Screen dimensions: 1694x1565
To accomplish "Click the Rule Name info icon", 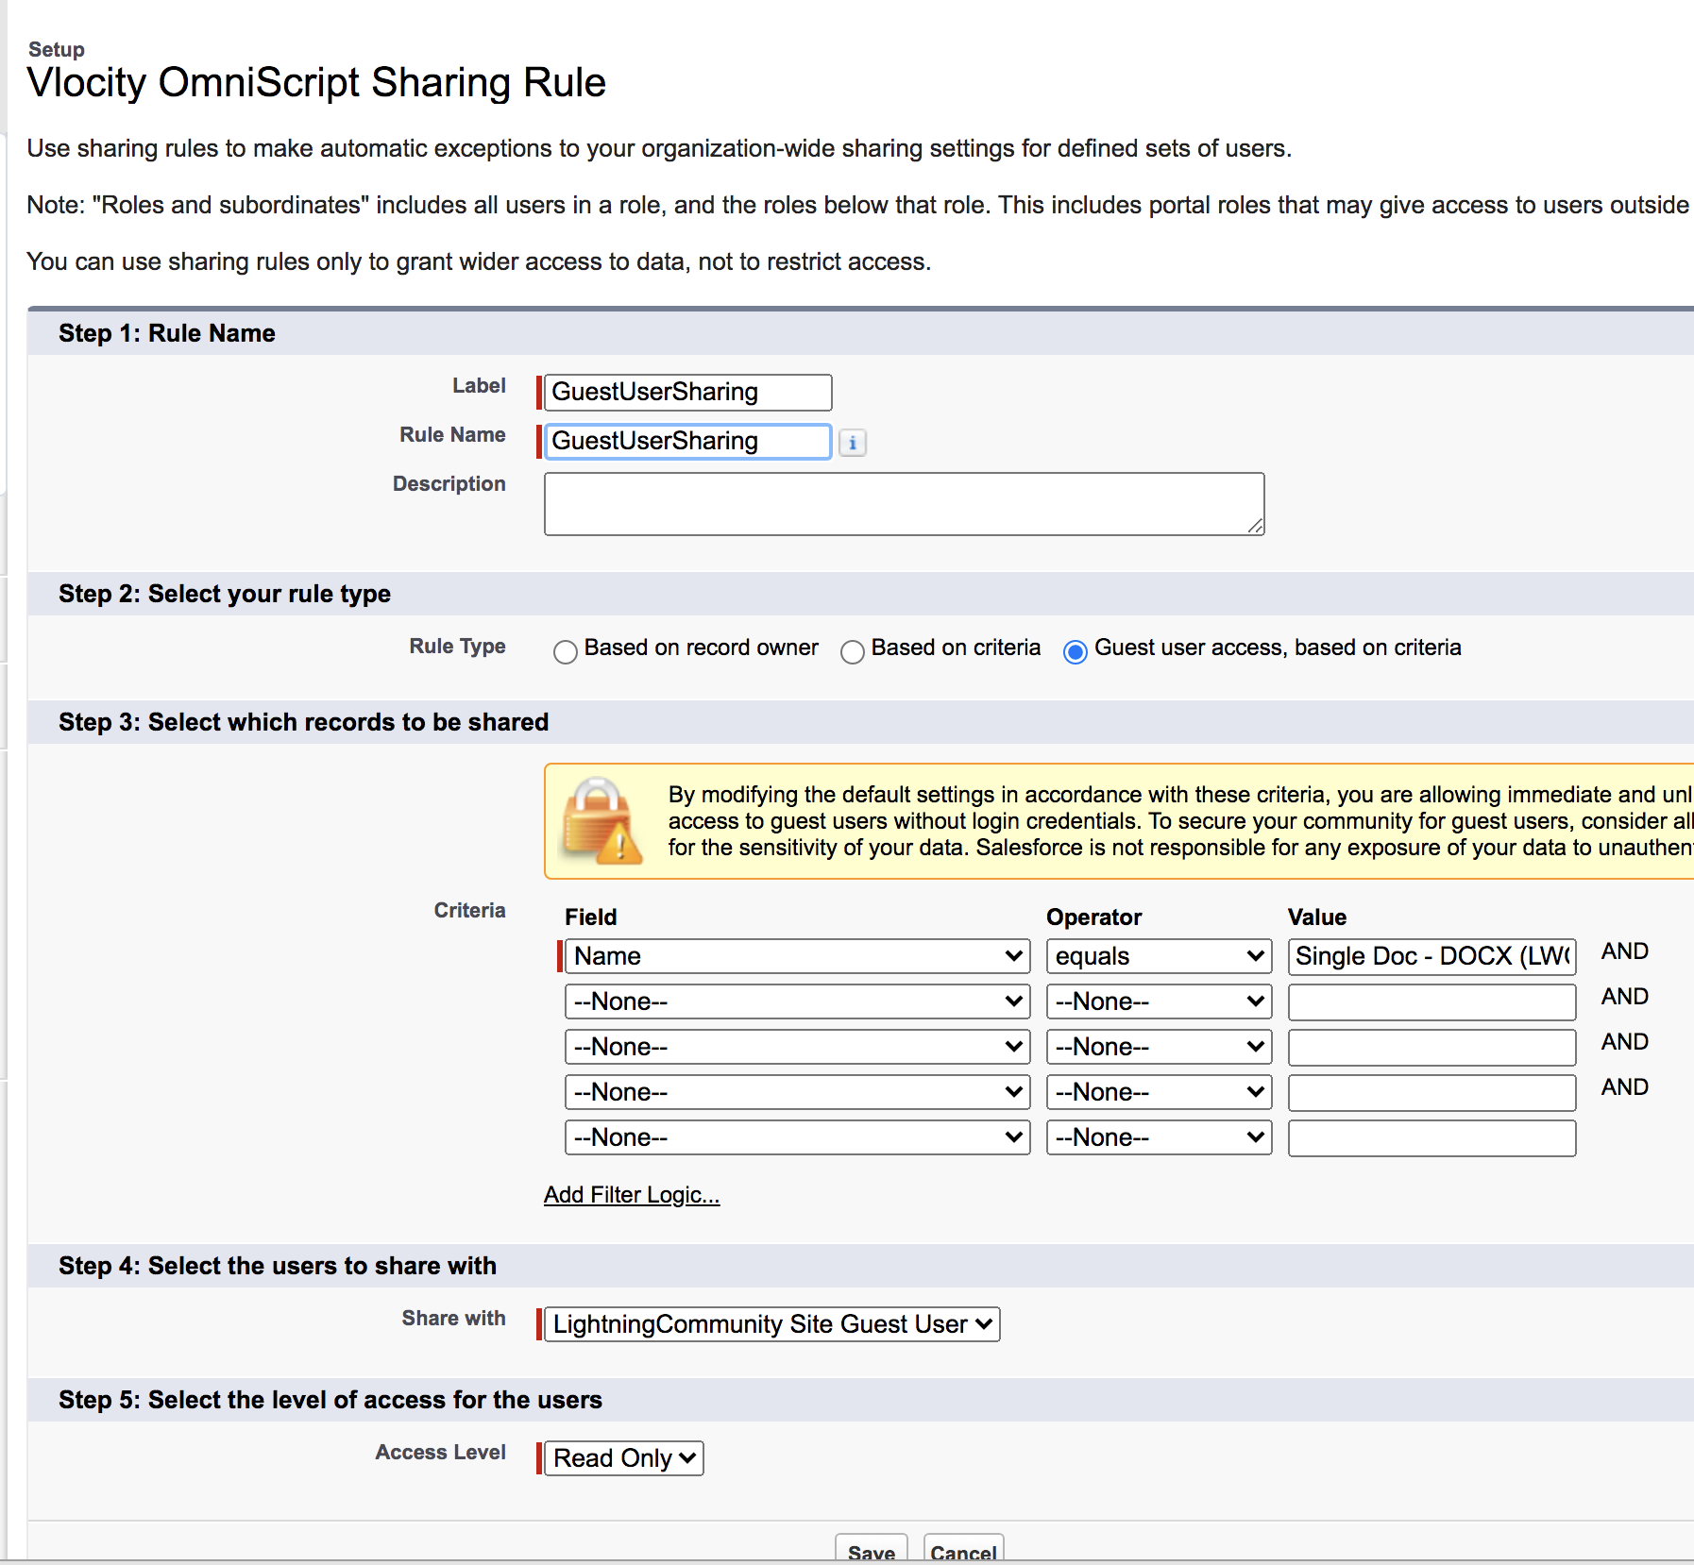I will (x=852, y=442).
